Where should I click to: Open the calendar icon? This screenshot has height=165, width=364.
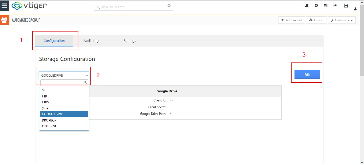(326, 6)
